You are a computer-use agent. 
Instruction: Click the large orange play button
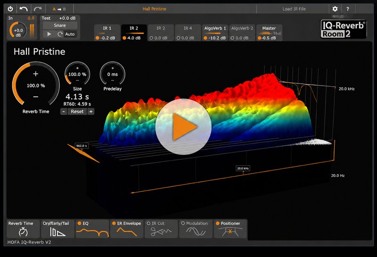click(183, 127)
